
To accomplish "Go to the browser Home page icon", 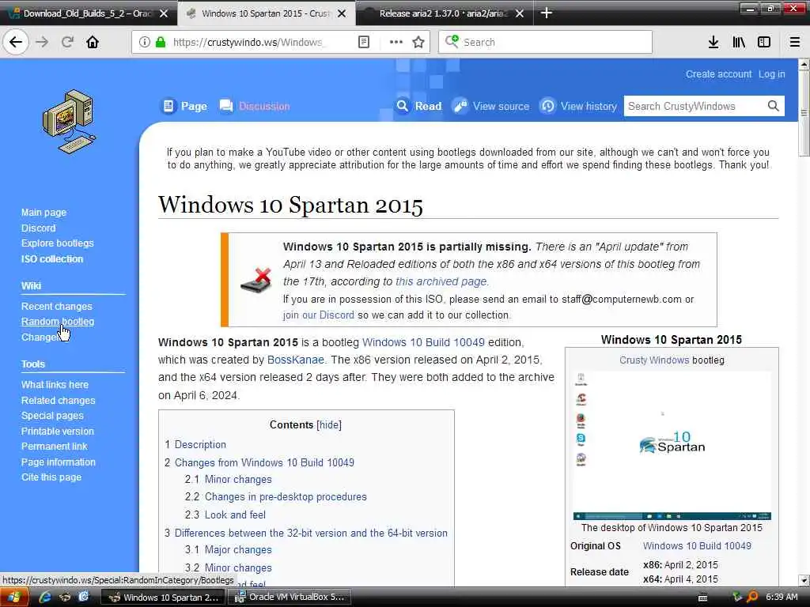I will tap(93, 43).
